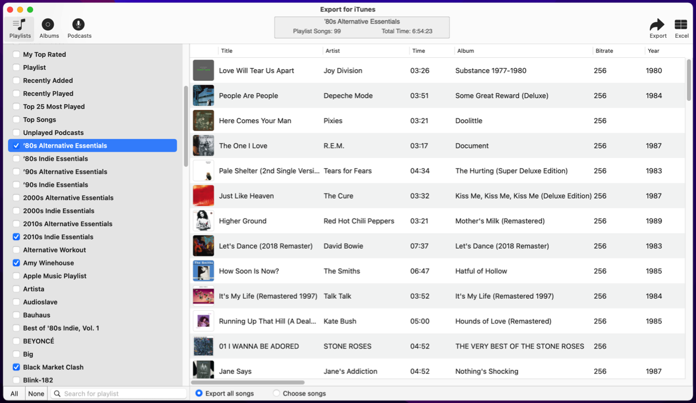Switch to the Albums view

pos(49,29)
